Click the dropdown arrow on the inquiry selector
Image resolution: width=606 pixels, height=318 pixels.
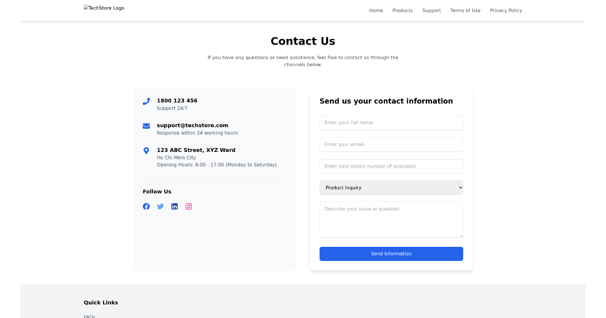click(459, 187)
